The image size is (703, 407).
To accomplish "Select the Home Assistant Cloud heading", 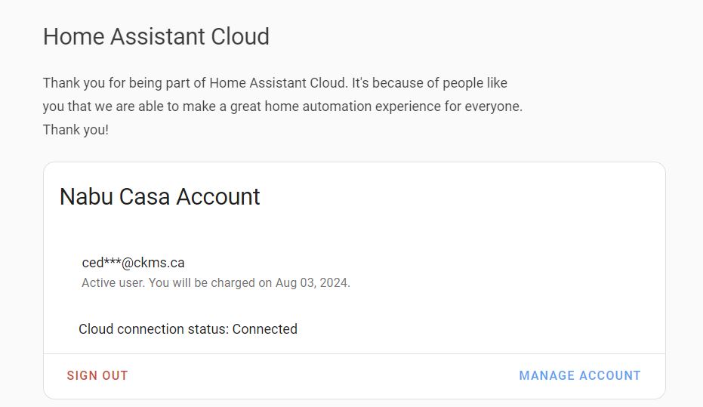I will point(156,36).
